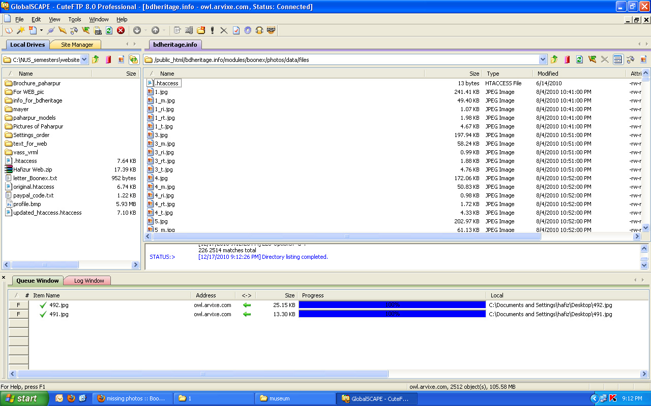Click the Site Manager book icon

9,30
